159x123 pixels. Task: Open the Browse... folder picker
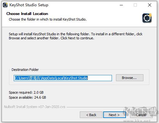pyautogui.click(x=130, y=78)
